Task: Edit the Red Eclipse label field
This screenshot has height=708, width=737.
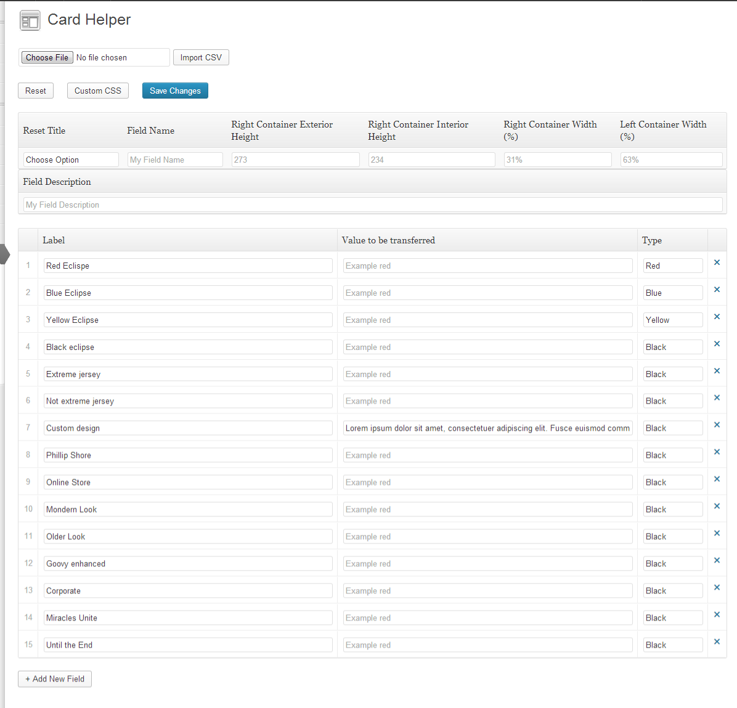Action: coord(188,266)
